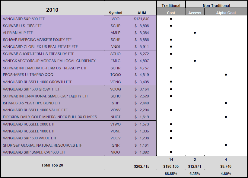The width and height of the screenshot is (248, 178).
Task: Select the "SCHP" ticker symbol
Action: [116, 26]
